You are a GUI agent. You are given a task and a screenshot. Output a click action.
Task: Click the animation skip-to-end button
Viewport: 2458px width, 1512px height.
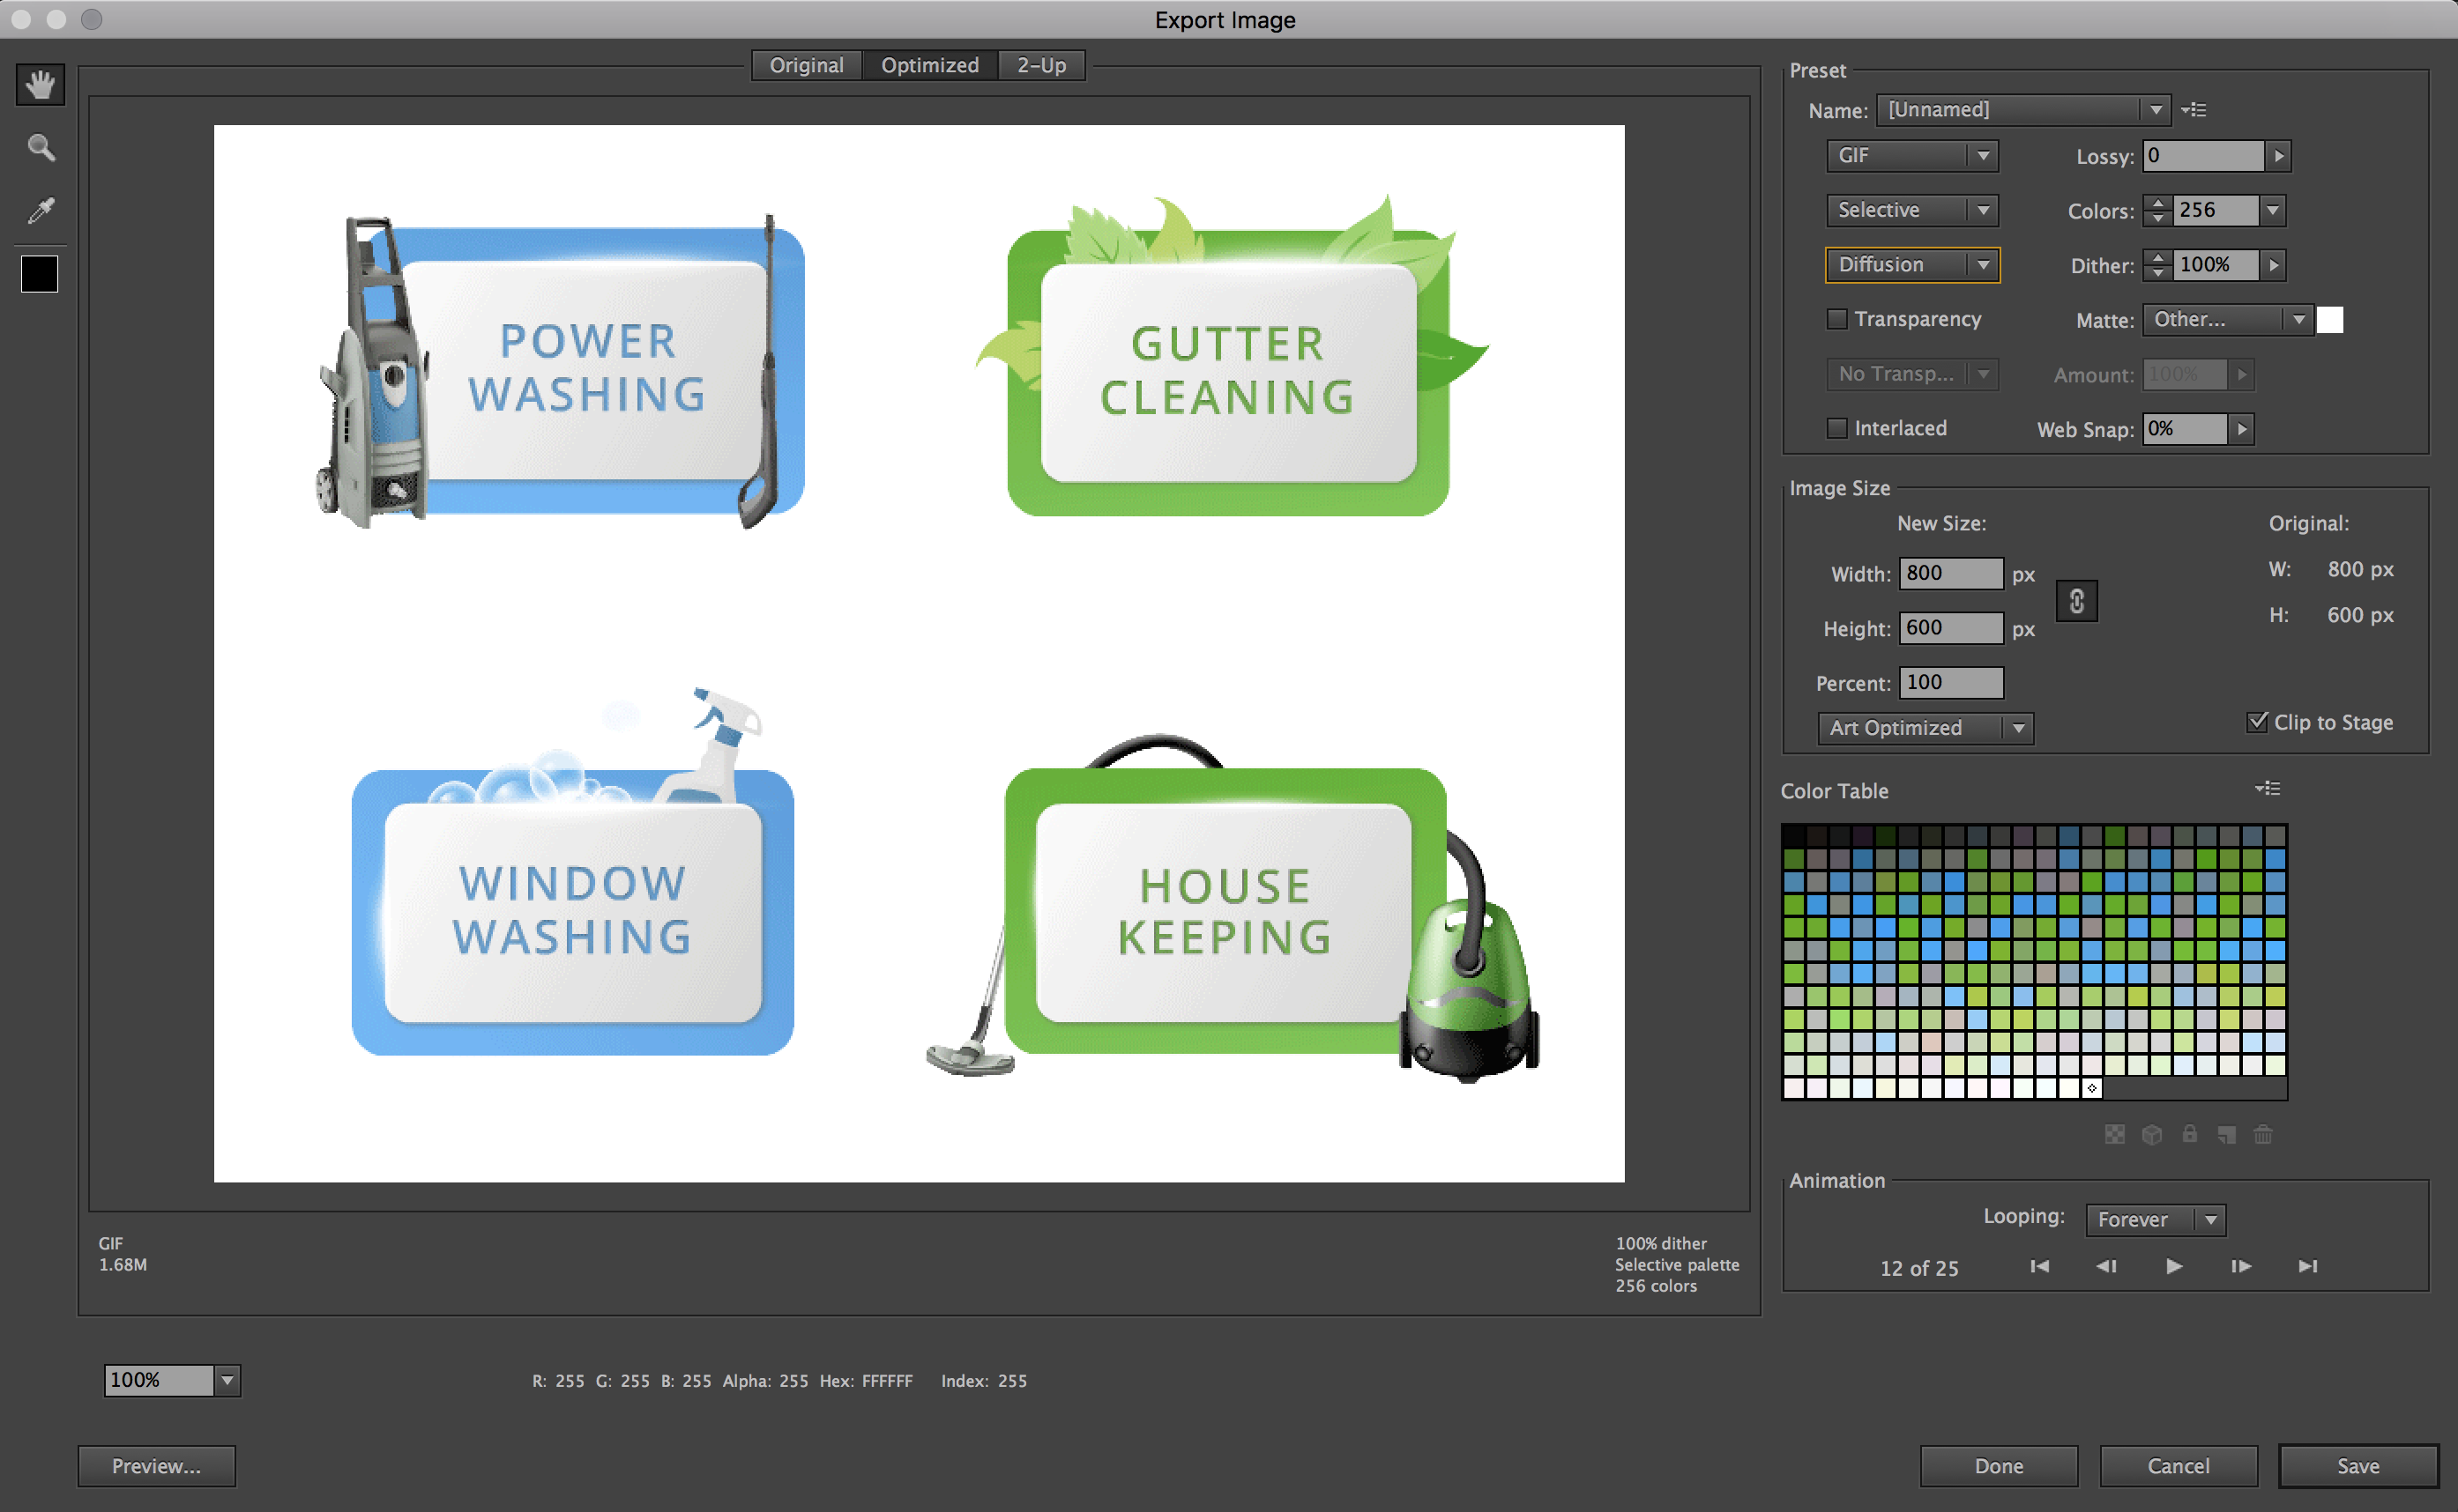(2309, 1264)
